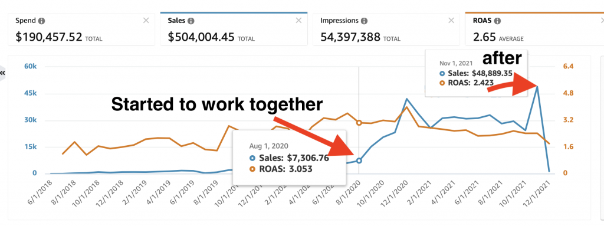Click the 60k left axis label
The image size is (604, 226).
coord(31,66)
